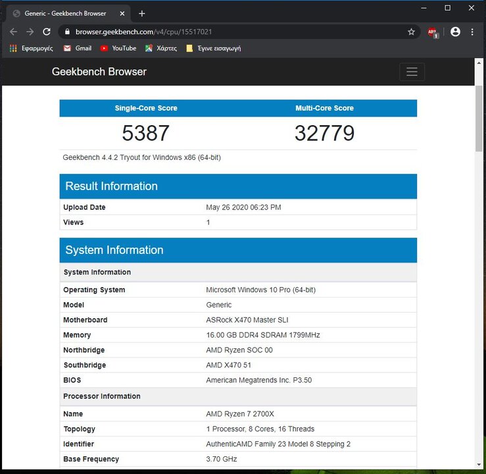Click the Multi-Core Score header
486x474 pixels.
point(324,108)
